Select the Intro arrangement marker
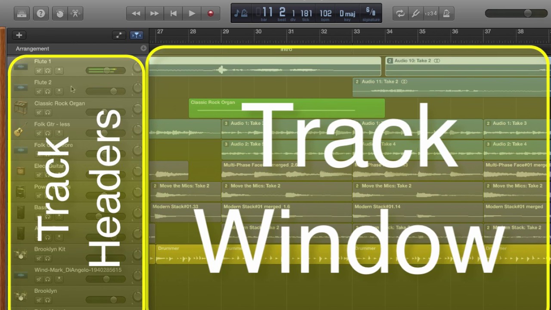The width and height of the screenshot is (551, 310). click(286, 49)
